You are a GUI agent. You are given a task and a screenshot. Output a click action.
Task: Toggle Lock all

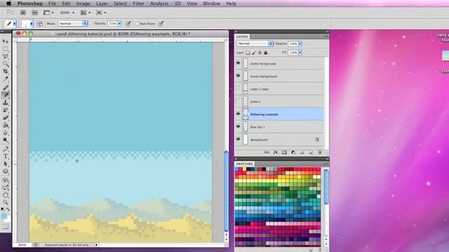pyautogui.click(x=266, y=52)
